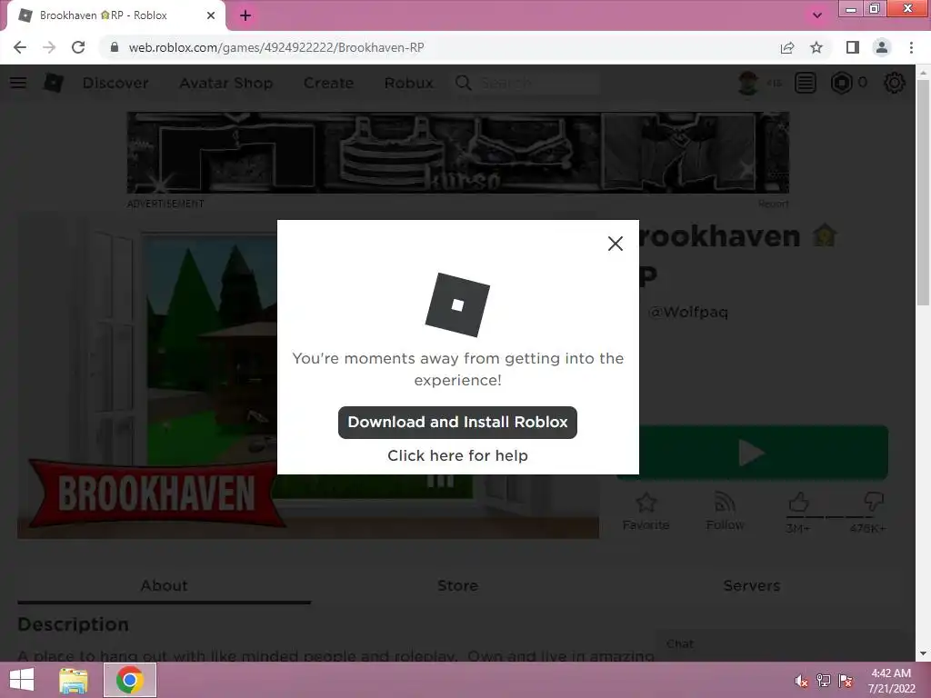
Task: Bookmark this tab with star
Action: pos(816,47)
